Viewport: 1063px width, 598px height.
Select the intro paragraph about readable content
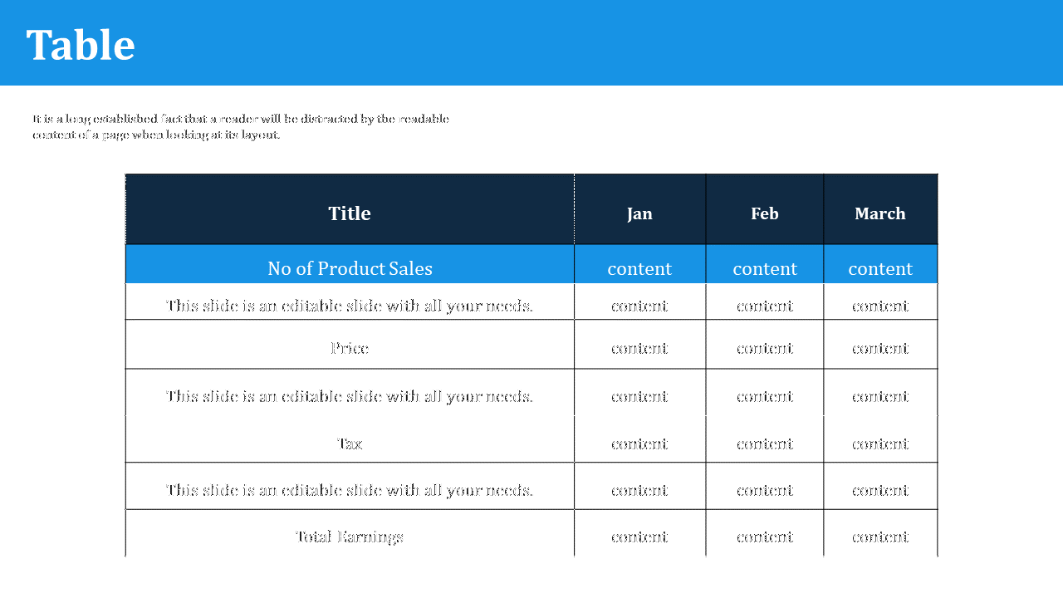coord(241,127)
